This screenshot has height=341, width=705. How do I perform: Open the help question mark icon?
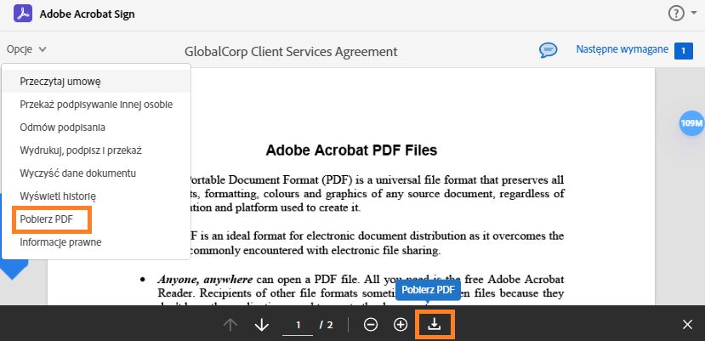pyautogui.click(x=676, y=14)
